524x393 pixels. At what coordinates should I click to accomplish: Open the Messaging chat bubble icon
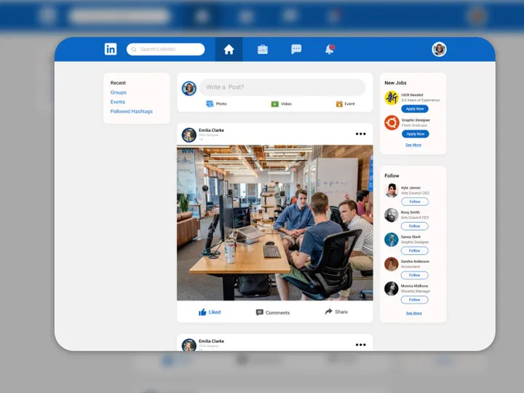[296, 49]
